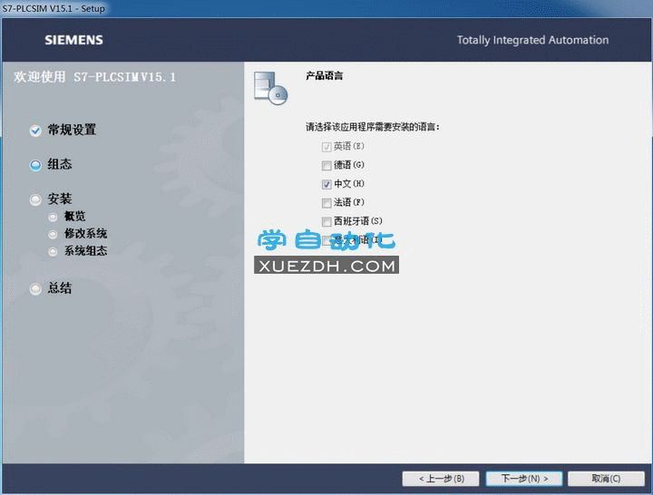653x495 pixels.
Task: Click the product installer disc icon
Action: 270,88
